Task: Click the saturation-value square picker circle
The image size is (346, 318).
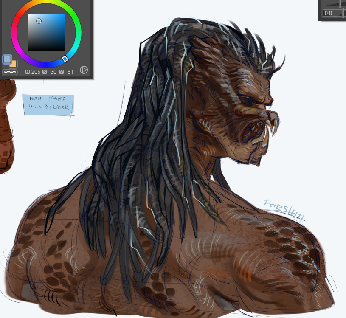Action: tap(39, 21)
